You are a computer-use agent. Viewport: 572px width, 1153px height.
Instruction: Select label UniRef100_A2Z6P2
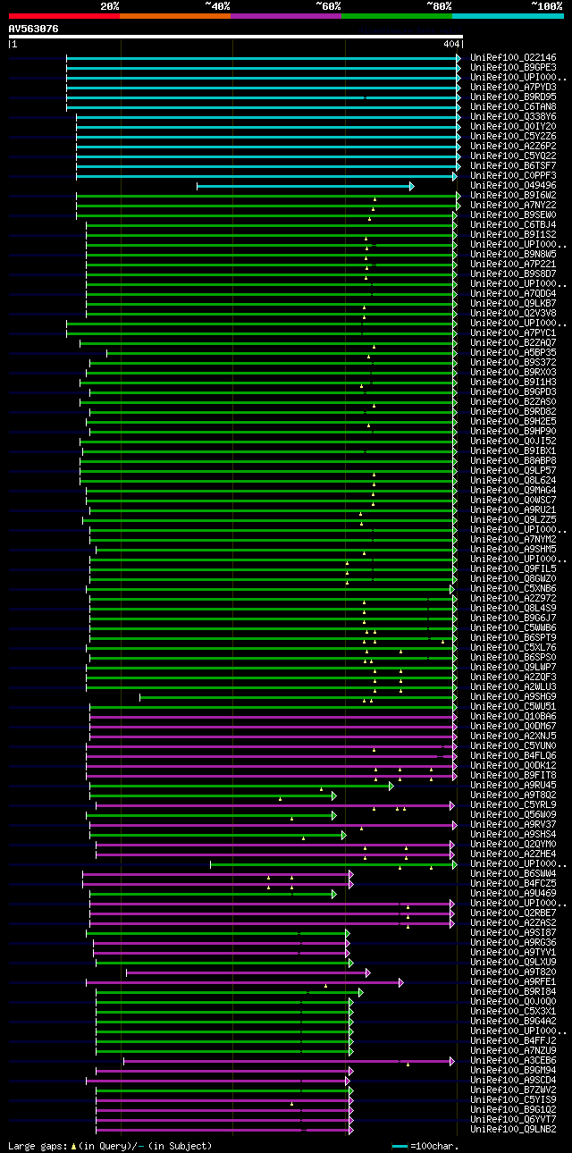pyautogui.click(x=513, y=146)
